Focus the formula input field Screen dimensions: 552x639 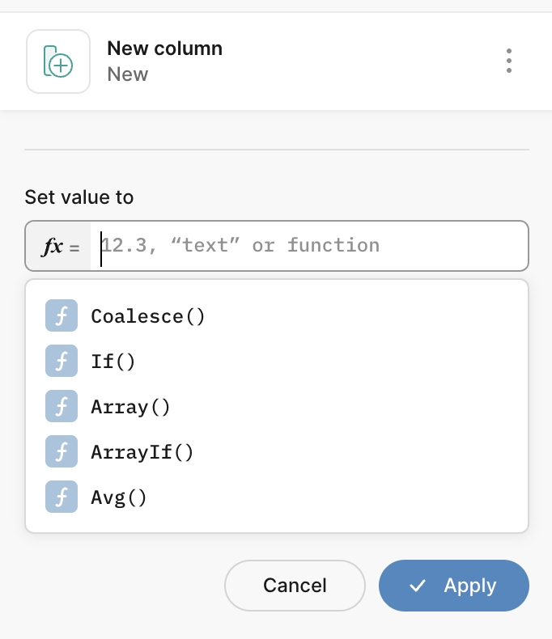pyautogui.click(x=309, y=246)
